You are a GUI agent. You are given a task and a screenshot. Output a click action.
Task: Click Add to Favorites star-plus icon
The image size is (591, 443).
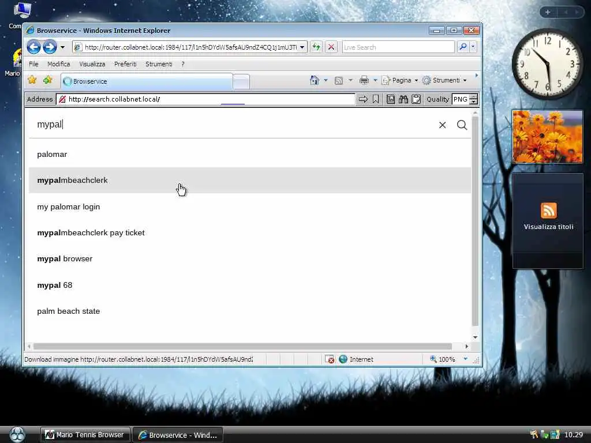(47, 80)
